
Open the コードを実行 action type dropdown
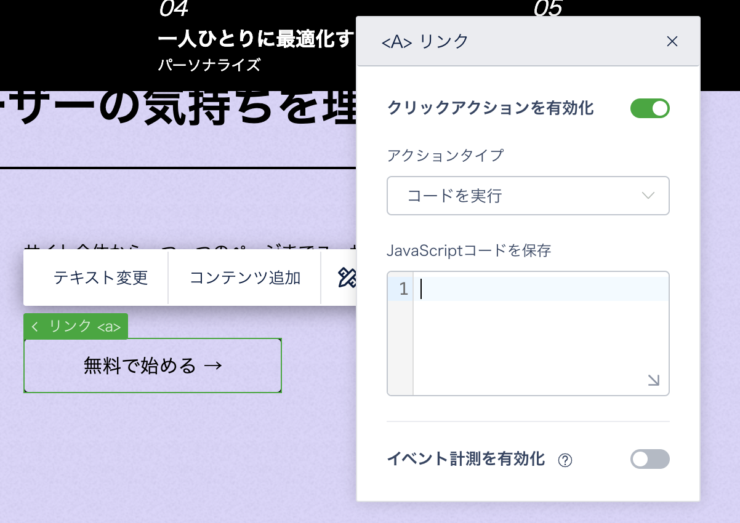pyautogui.click(x=528, y=196)
